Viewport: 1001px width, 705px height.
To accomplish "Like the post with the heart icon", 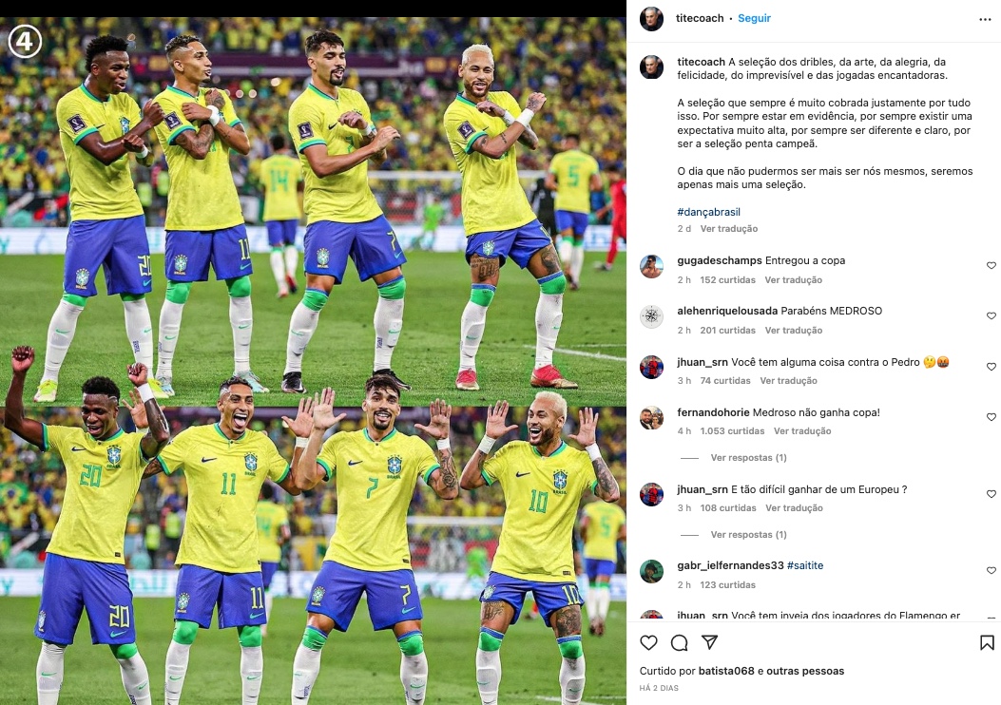I will coord(648,642).
